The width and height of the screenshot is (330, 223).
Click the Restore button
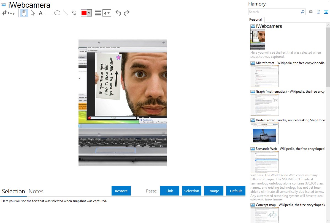(x=121, y=191)
